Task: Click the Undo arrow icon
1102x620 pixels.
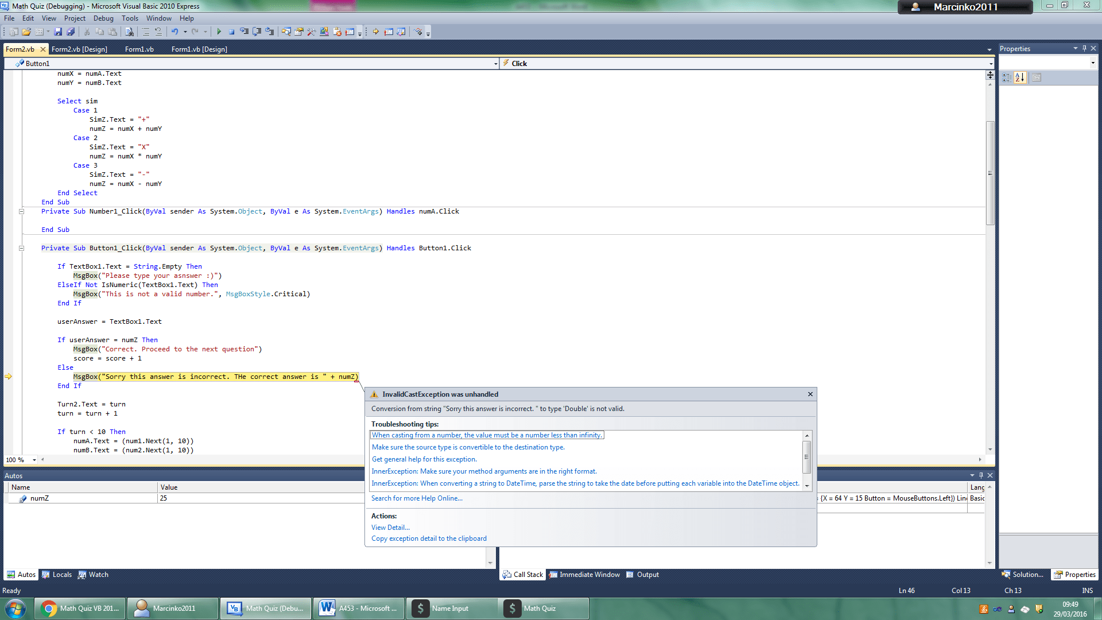Action: [x=174, y=32]
